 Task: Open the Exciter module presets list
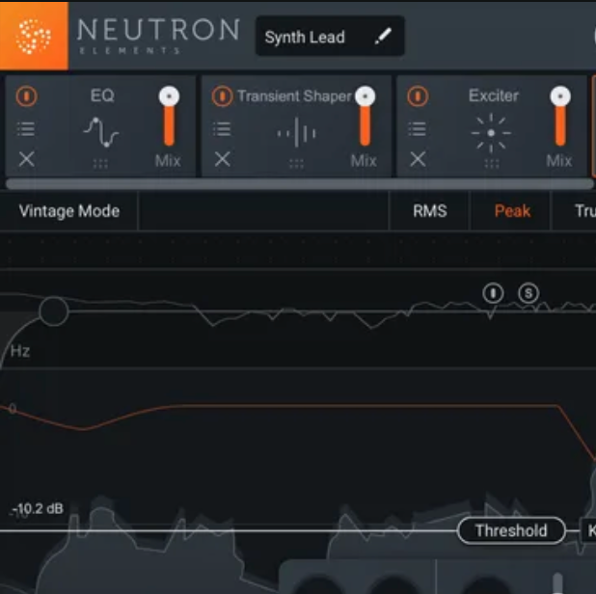(417, 129)
